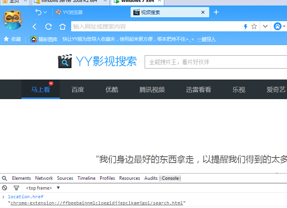Click the 一键导入 import link

(206, 39)
